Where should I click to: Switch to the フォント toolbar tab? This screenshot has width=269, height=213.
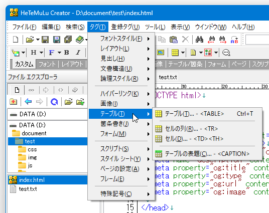(47, 64)
